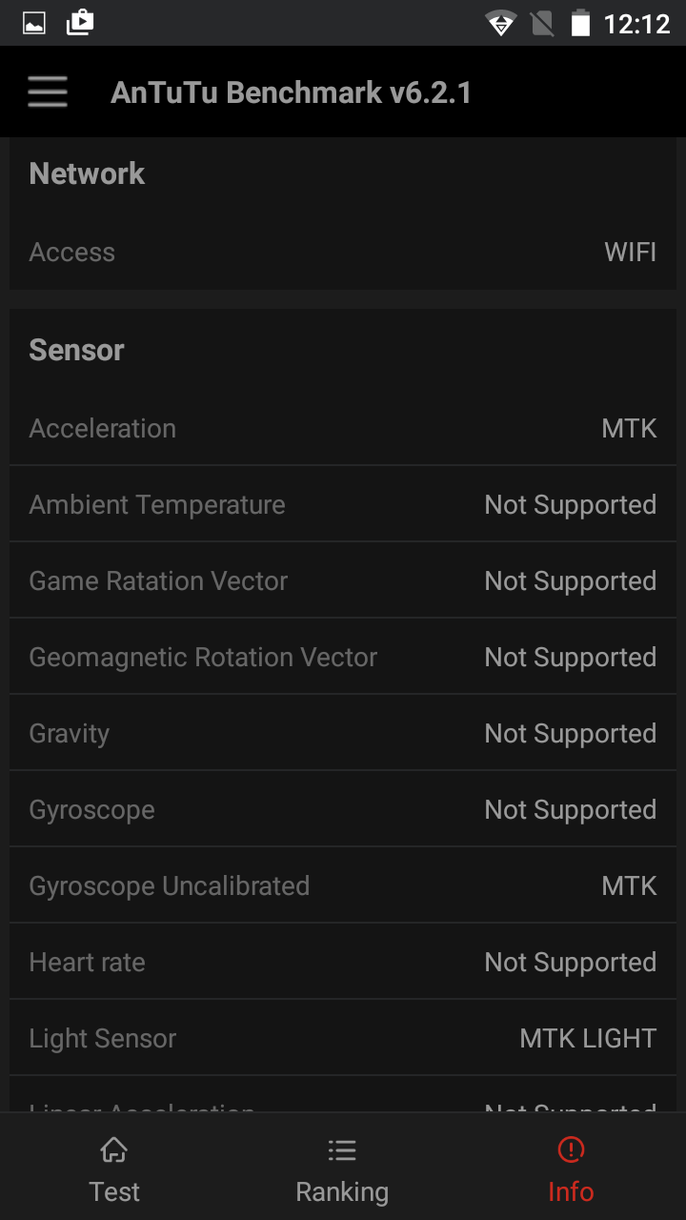Tap the image notification icon
This screenshot has height=1220, width=686.
pyautogui.click(x=34, y=23)
